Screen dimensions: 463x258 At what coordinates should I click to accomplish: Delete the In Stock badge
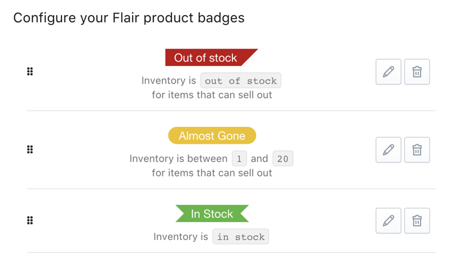[x=417, y=221]
